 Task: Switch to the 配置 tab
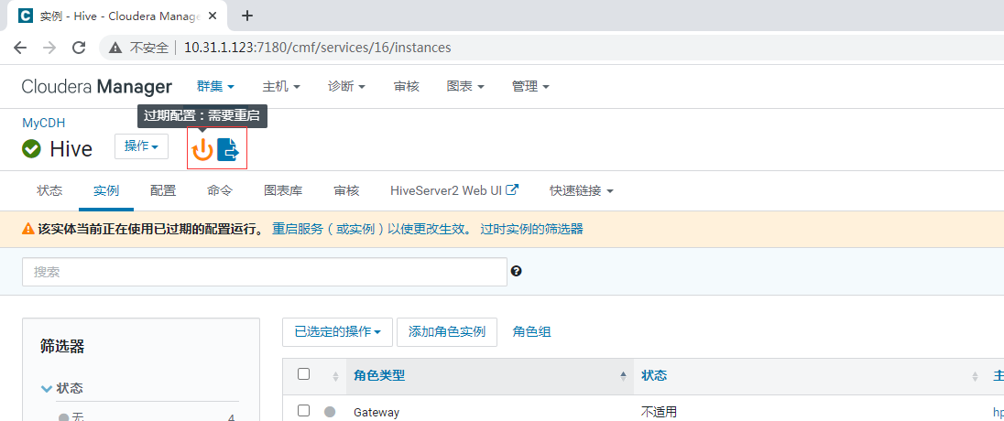point(163,190)
